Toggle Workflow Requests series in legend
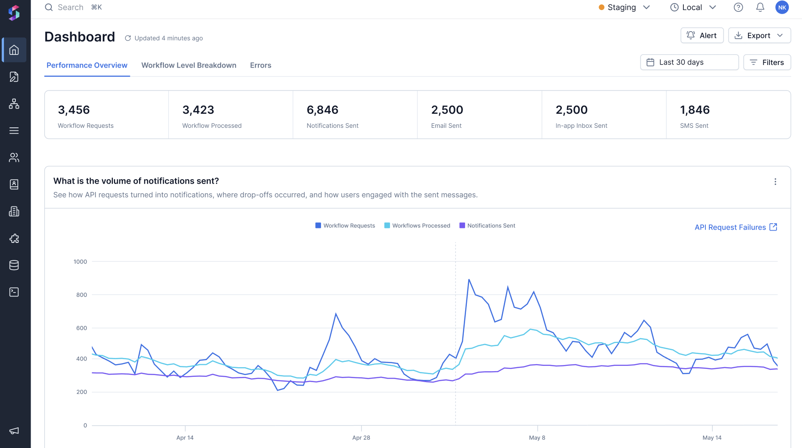 point(345,226)
